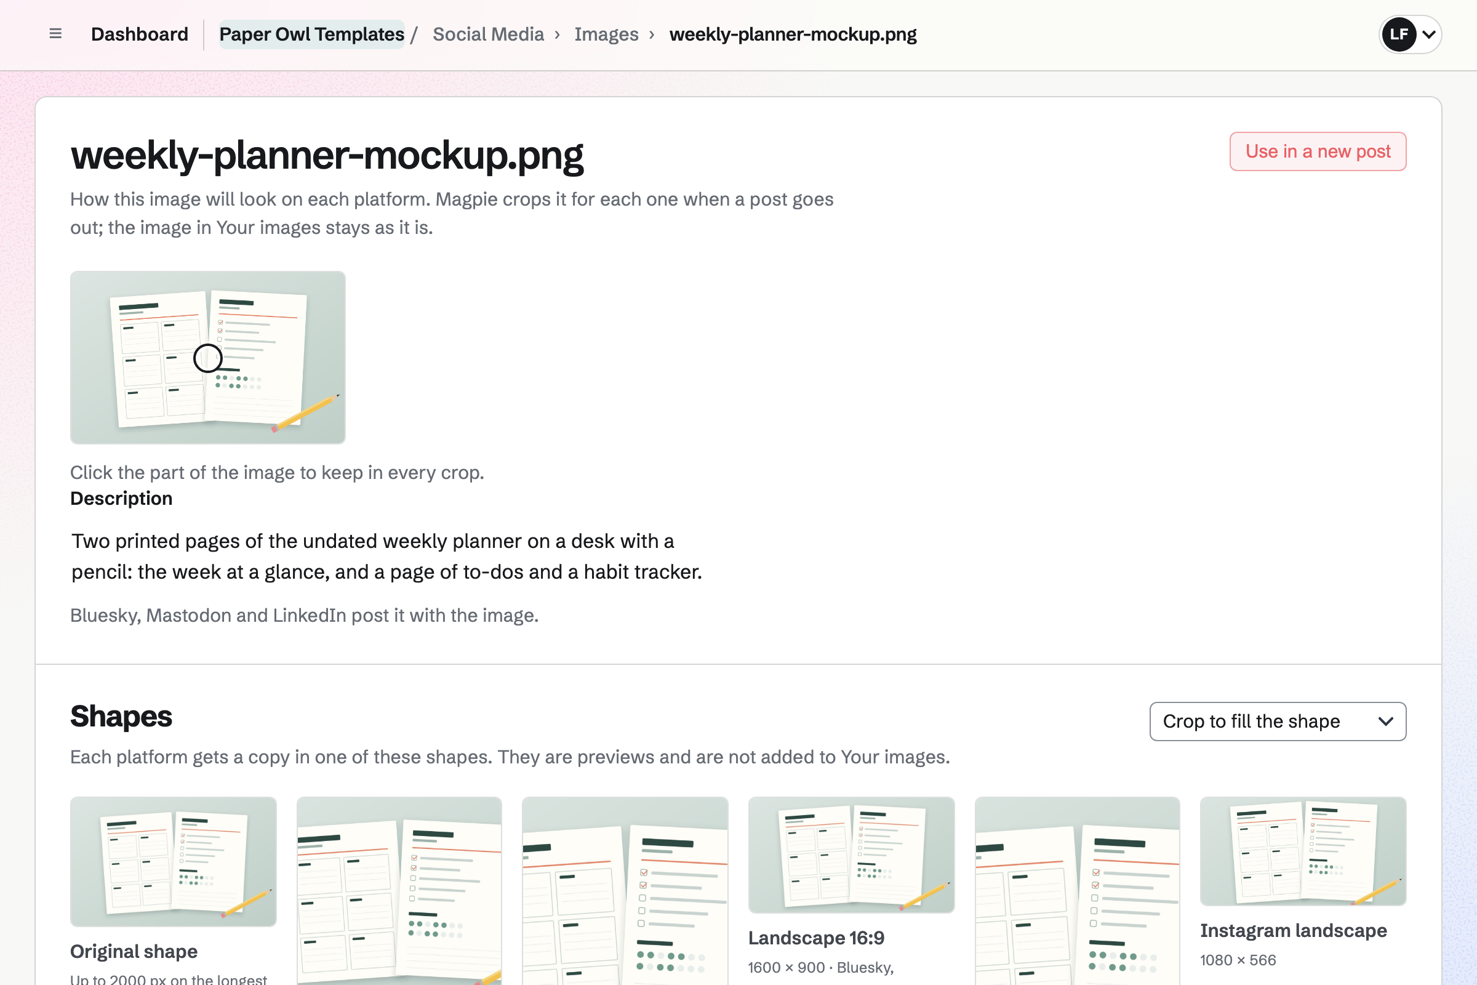Click the planner preview image to set focus
Image resolution: width=1477 pixels, height=985 pixels.
coord(208,358)
